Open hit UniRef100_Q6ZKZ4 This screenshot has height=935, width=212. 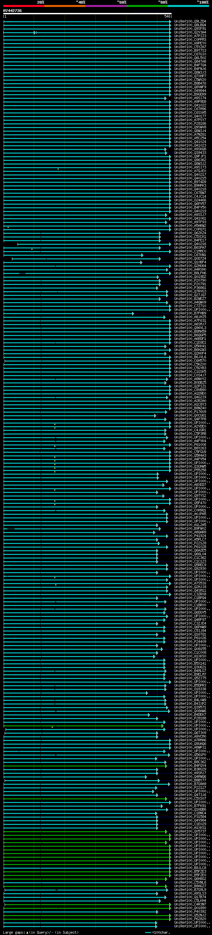[190, 233]
